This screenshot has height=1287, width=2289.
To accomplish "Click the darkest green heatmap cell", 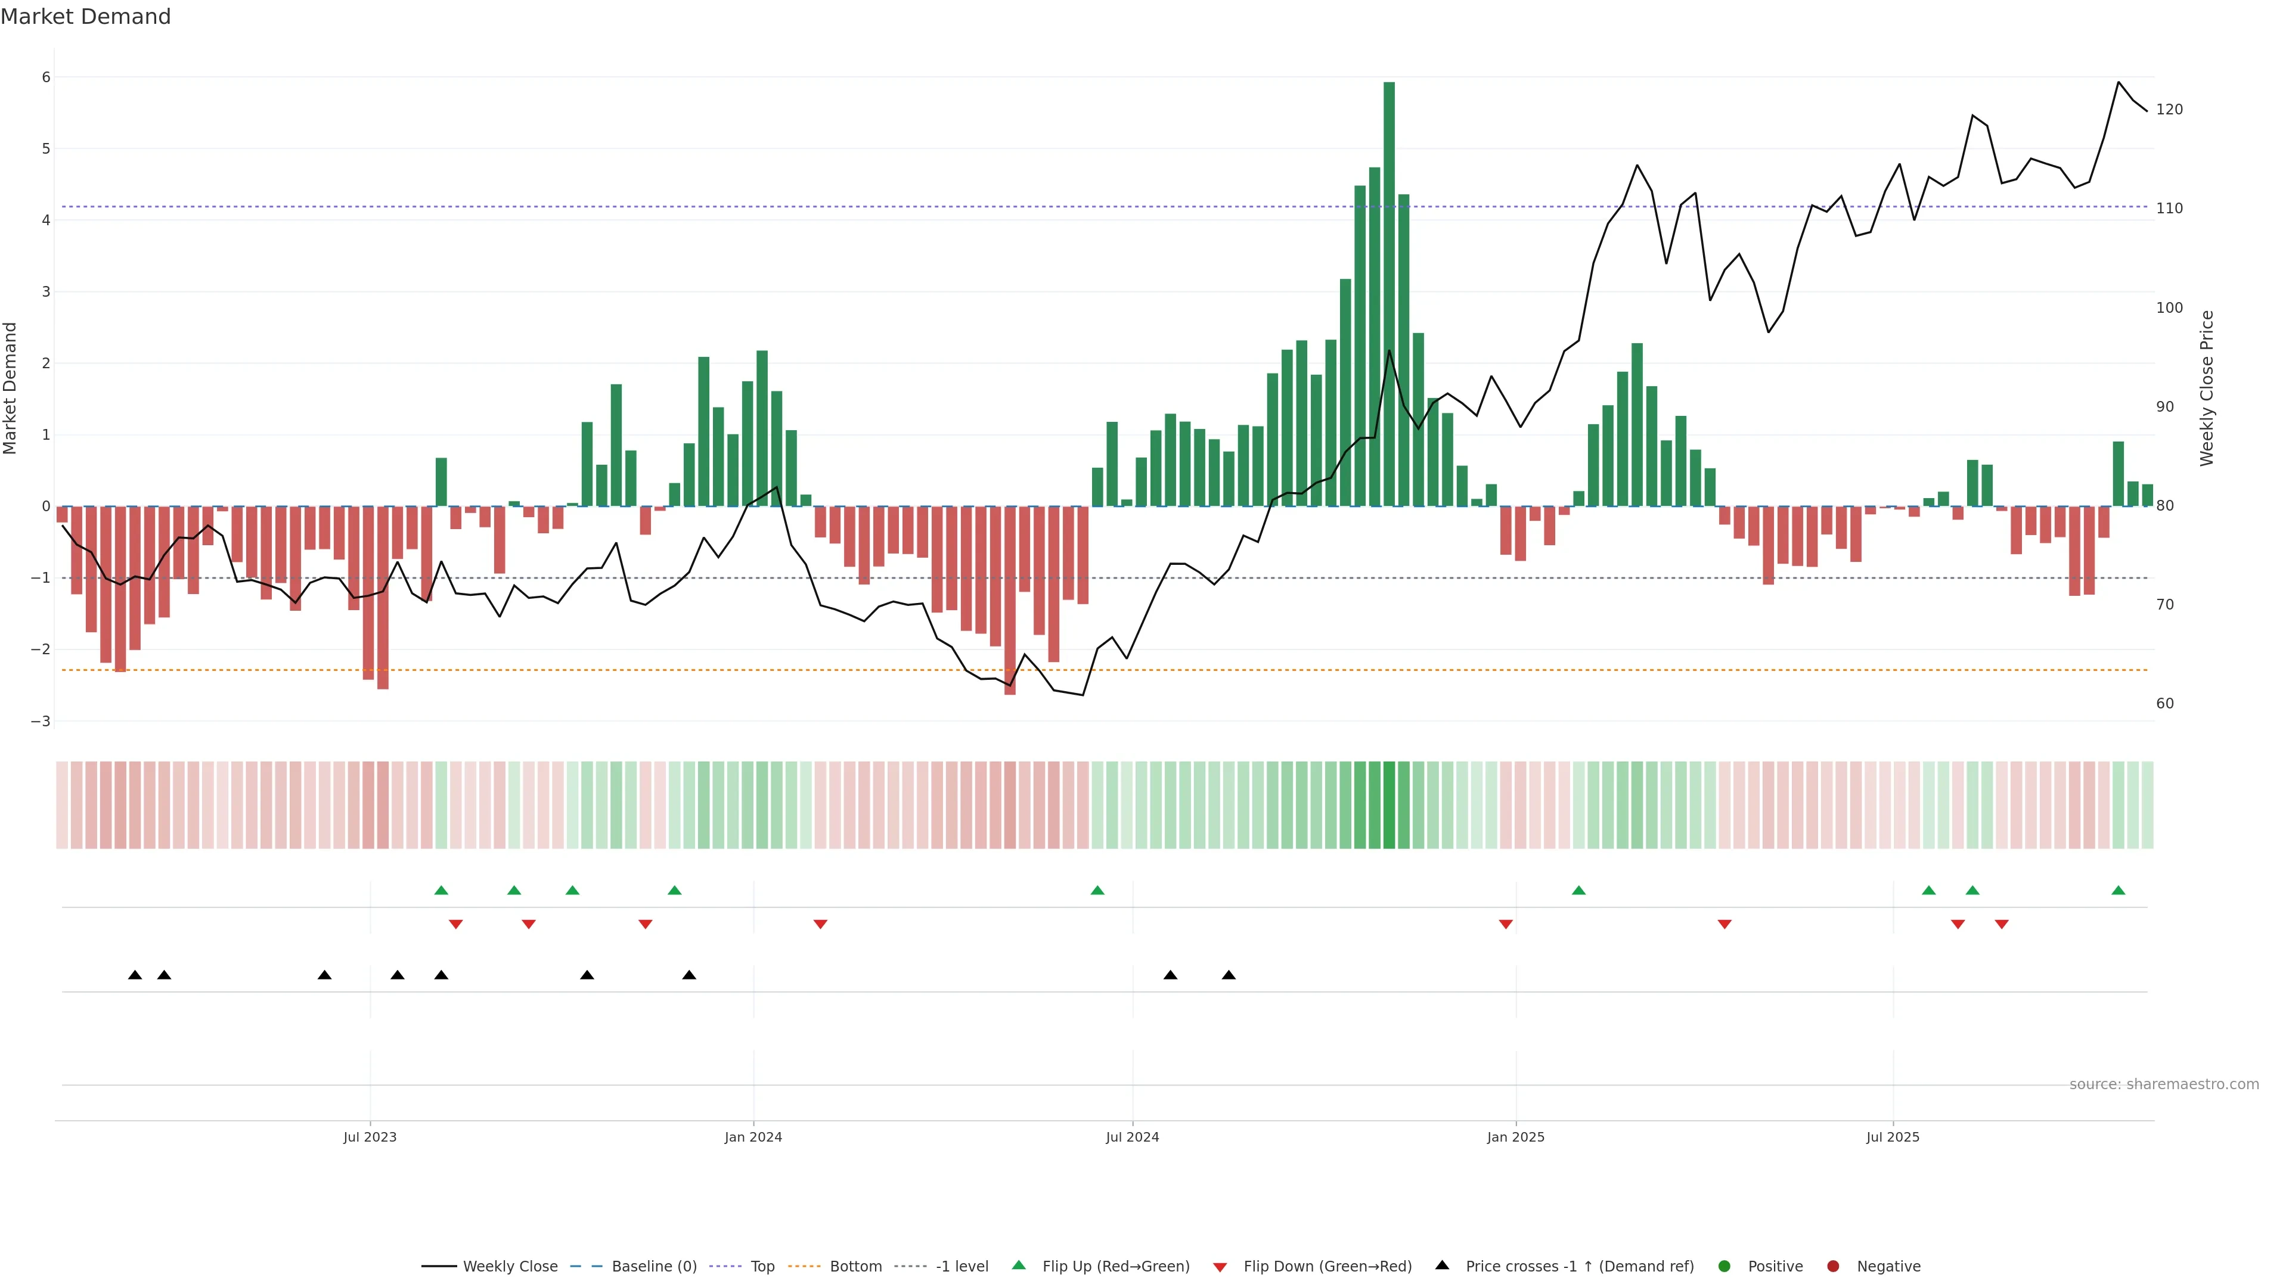I will (1389, 805).
